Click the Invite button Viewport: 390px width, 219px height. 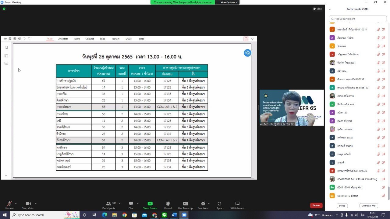[342, 206]
